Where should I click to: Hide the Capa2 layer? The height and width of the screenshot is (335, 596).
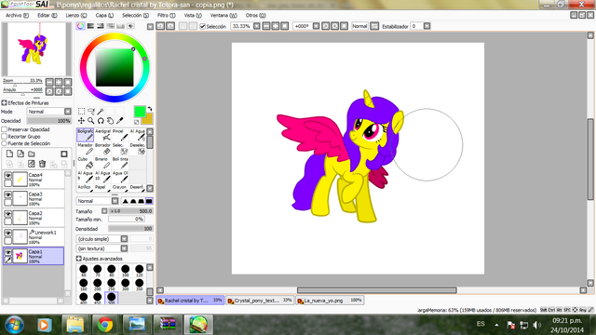tap(7, 214)
